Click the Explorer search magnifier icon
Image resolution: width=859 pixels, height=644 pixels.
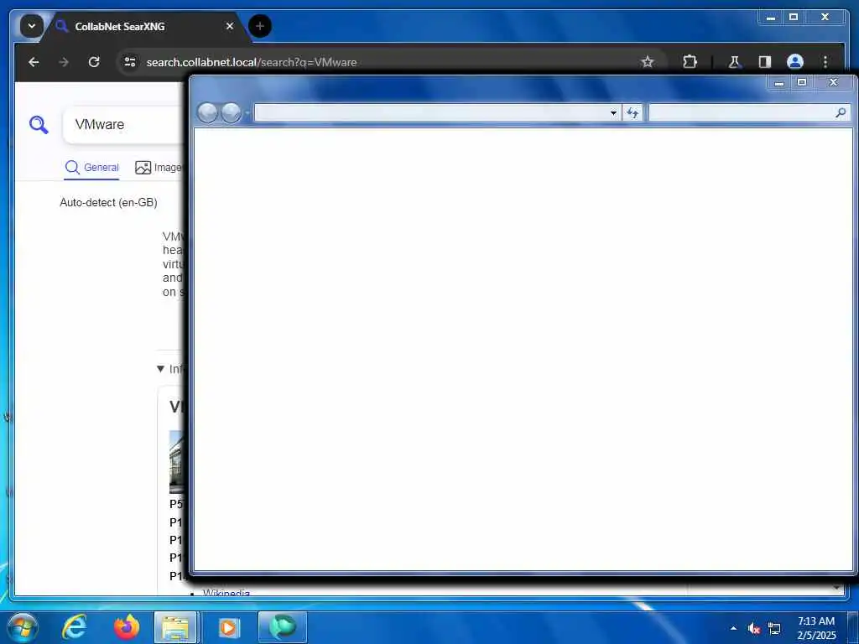pos(841,113)
